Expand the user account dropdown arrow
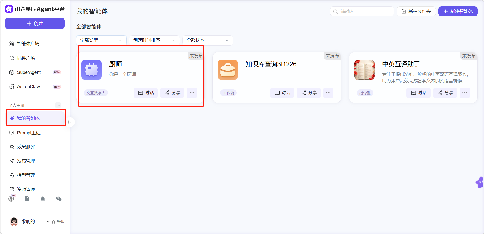 pos(48,222)
